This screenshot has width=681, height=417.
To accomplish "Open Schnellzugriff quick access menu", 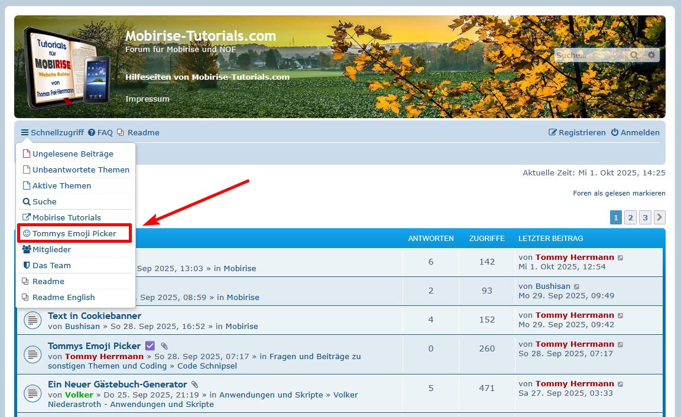I will click(x=52, y=132).
